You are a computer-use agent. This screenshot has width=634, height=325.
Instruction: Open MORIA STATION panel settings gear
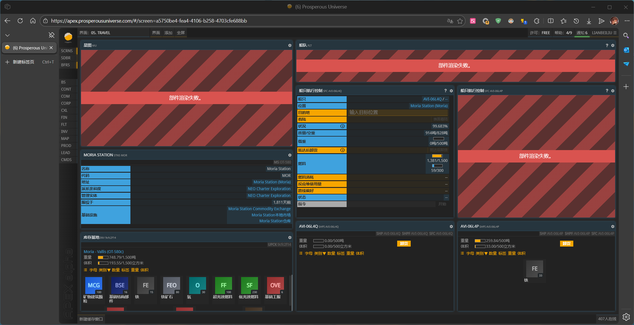290,155
